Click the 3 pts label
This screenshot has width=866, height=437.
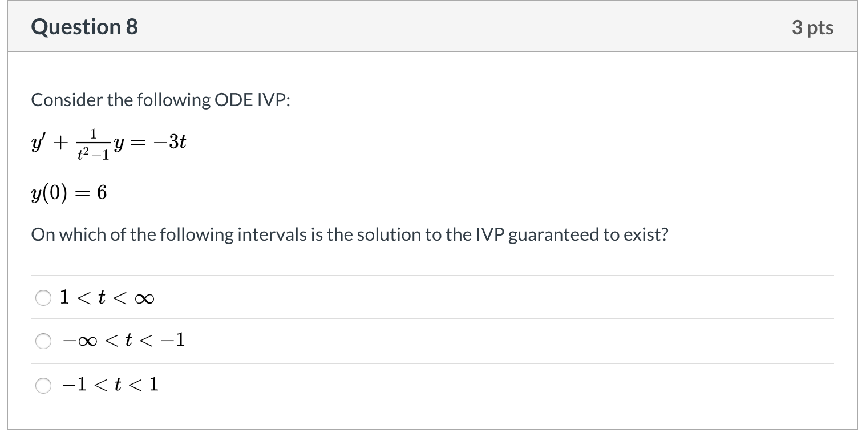pos(813,26)
